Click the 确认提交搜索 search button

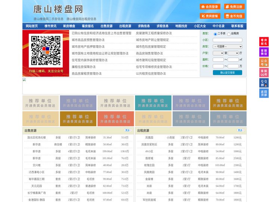coord(228,73)
